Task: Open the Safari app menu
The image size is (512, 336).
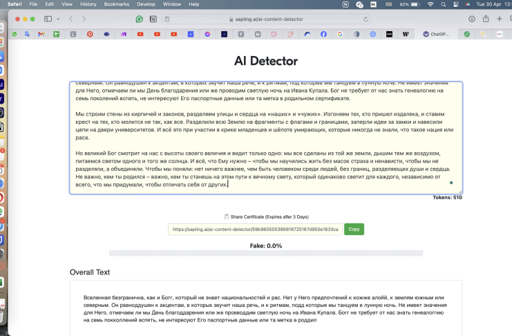Action: click(15, 4)
